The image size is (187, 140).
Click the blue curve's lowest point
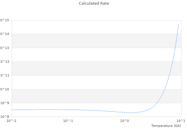132,113
